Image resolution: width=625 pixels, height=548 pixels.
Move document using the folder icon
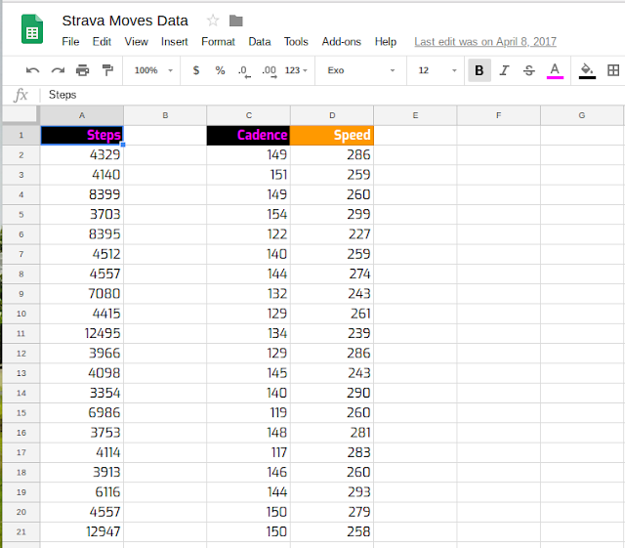pyautogui.click(x=236, y=21)
